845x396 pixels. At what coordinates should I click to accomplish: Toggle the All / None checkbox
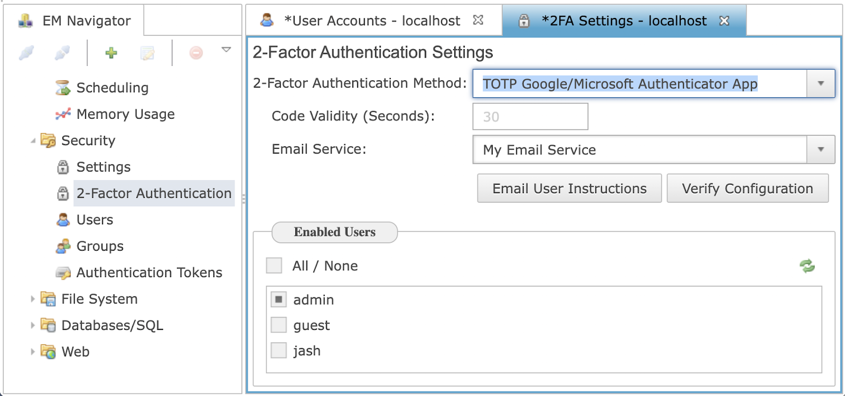274,266
